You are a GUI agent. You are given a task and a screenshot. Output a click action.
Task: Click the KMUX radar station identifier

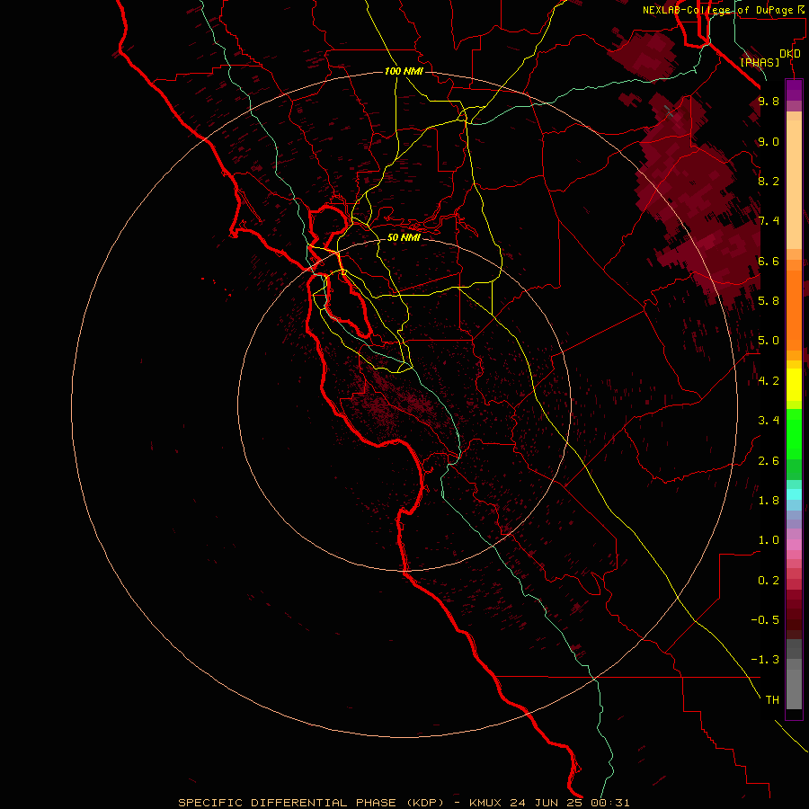[485, 803]
